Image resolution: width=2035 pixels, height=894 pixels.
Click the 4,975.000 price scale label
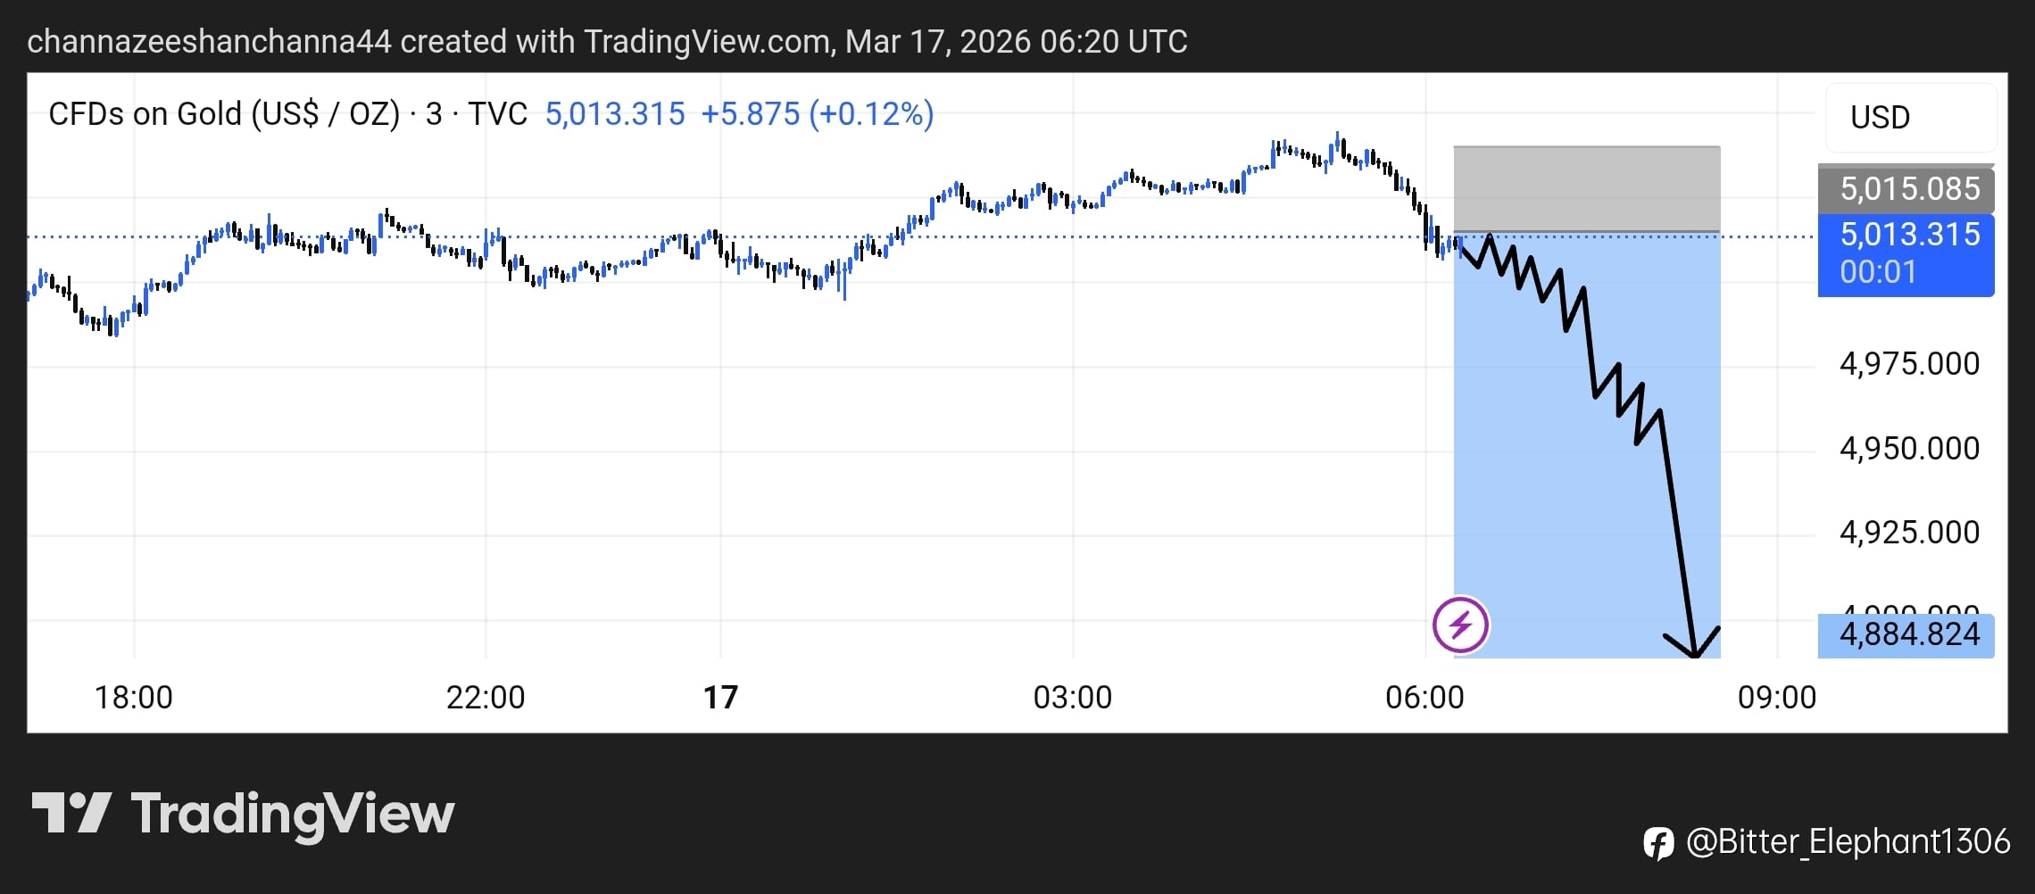(x=1909, y=364)
